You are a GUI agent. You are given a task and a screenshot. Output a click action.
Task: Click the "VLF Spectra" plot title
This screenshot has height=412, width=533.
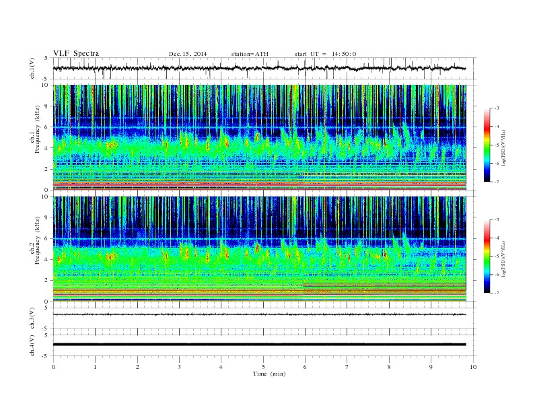click(x=76, y=53)
